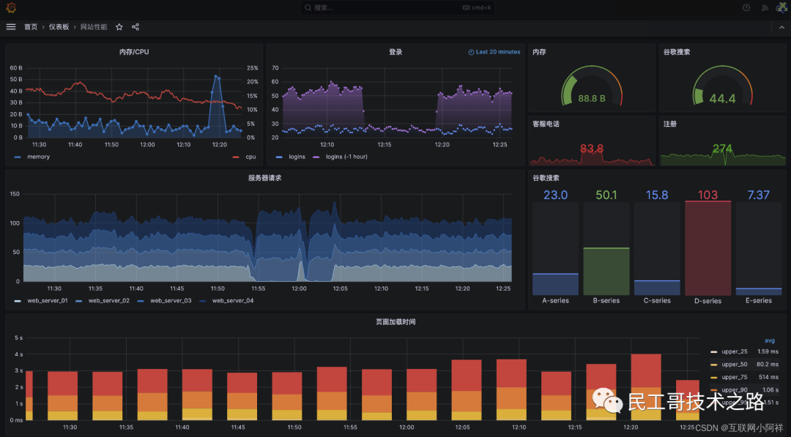Open the 客服电话 panel title menu
The height and width of the screenshot is (437, 791).
(546, 124)
